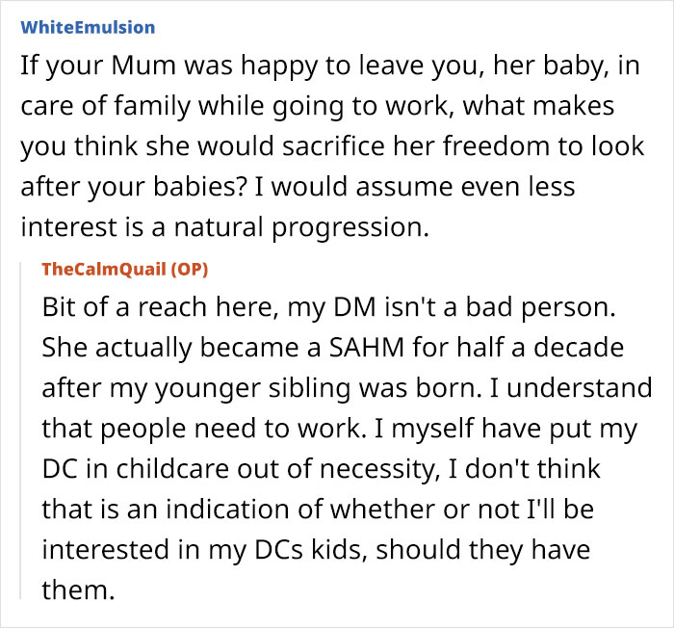Click the line "She actually became a SAHM"
Screen dimensions: 674x628
coord(333,349)
